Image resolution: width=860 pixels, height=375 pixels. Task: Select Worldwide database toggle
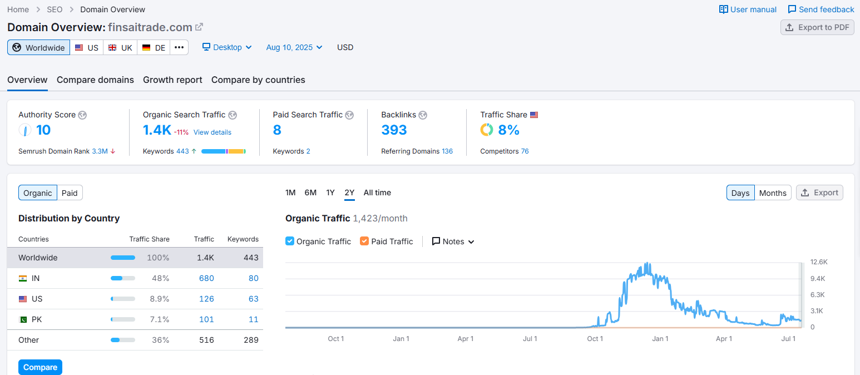point(38,47)
